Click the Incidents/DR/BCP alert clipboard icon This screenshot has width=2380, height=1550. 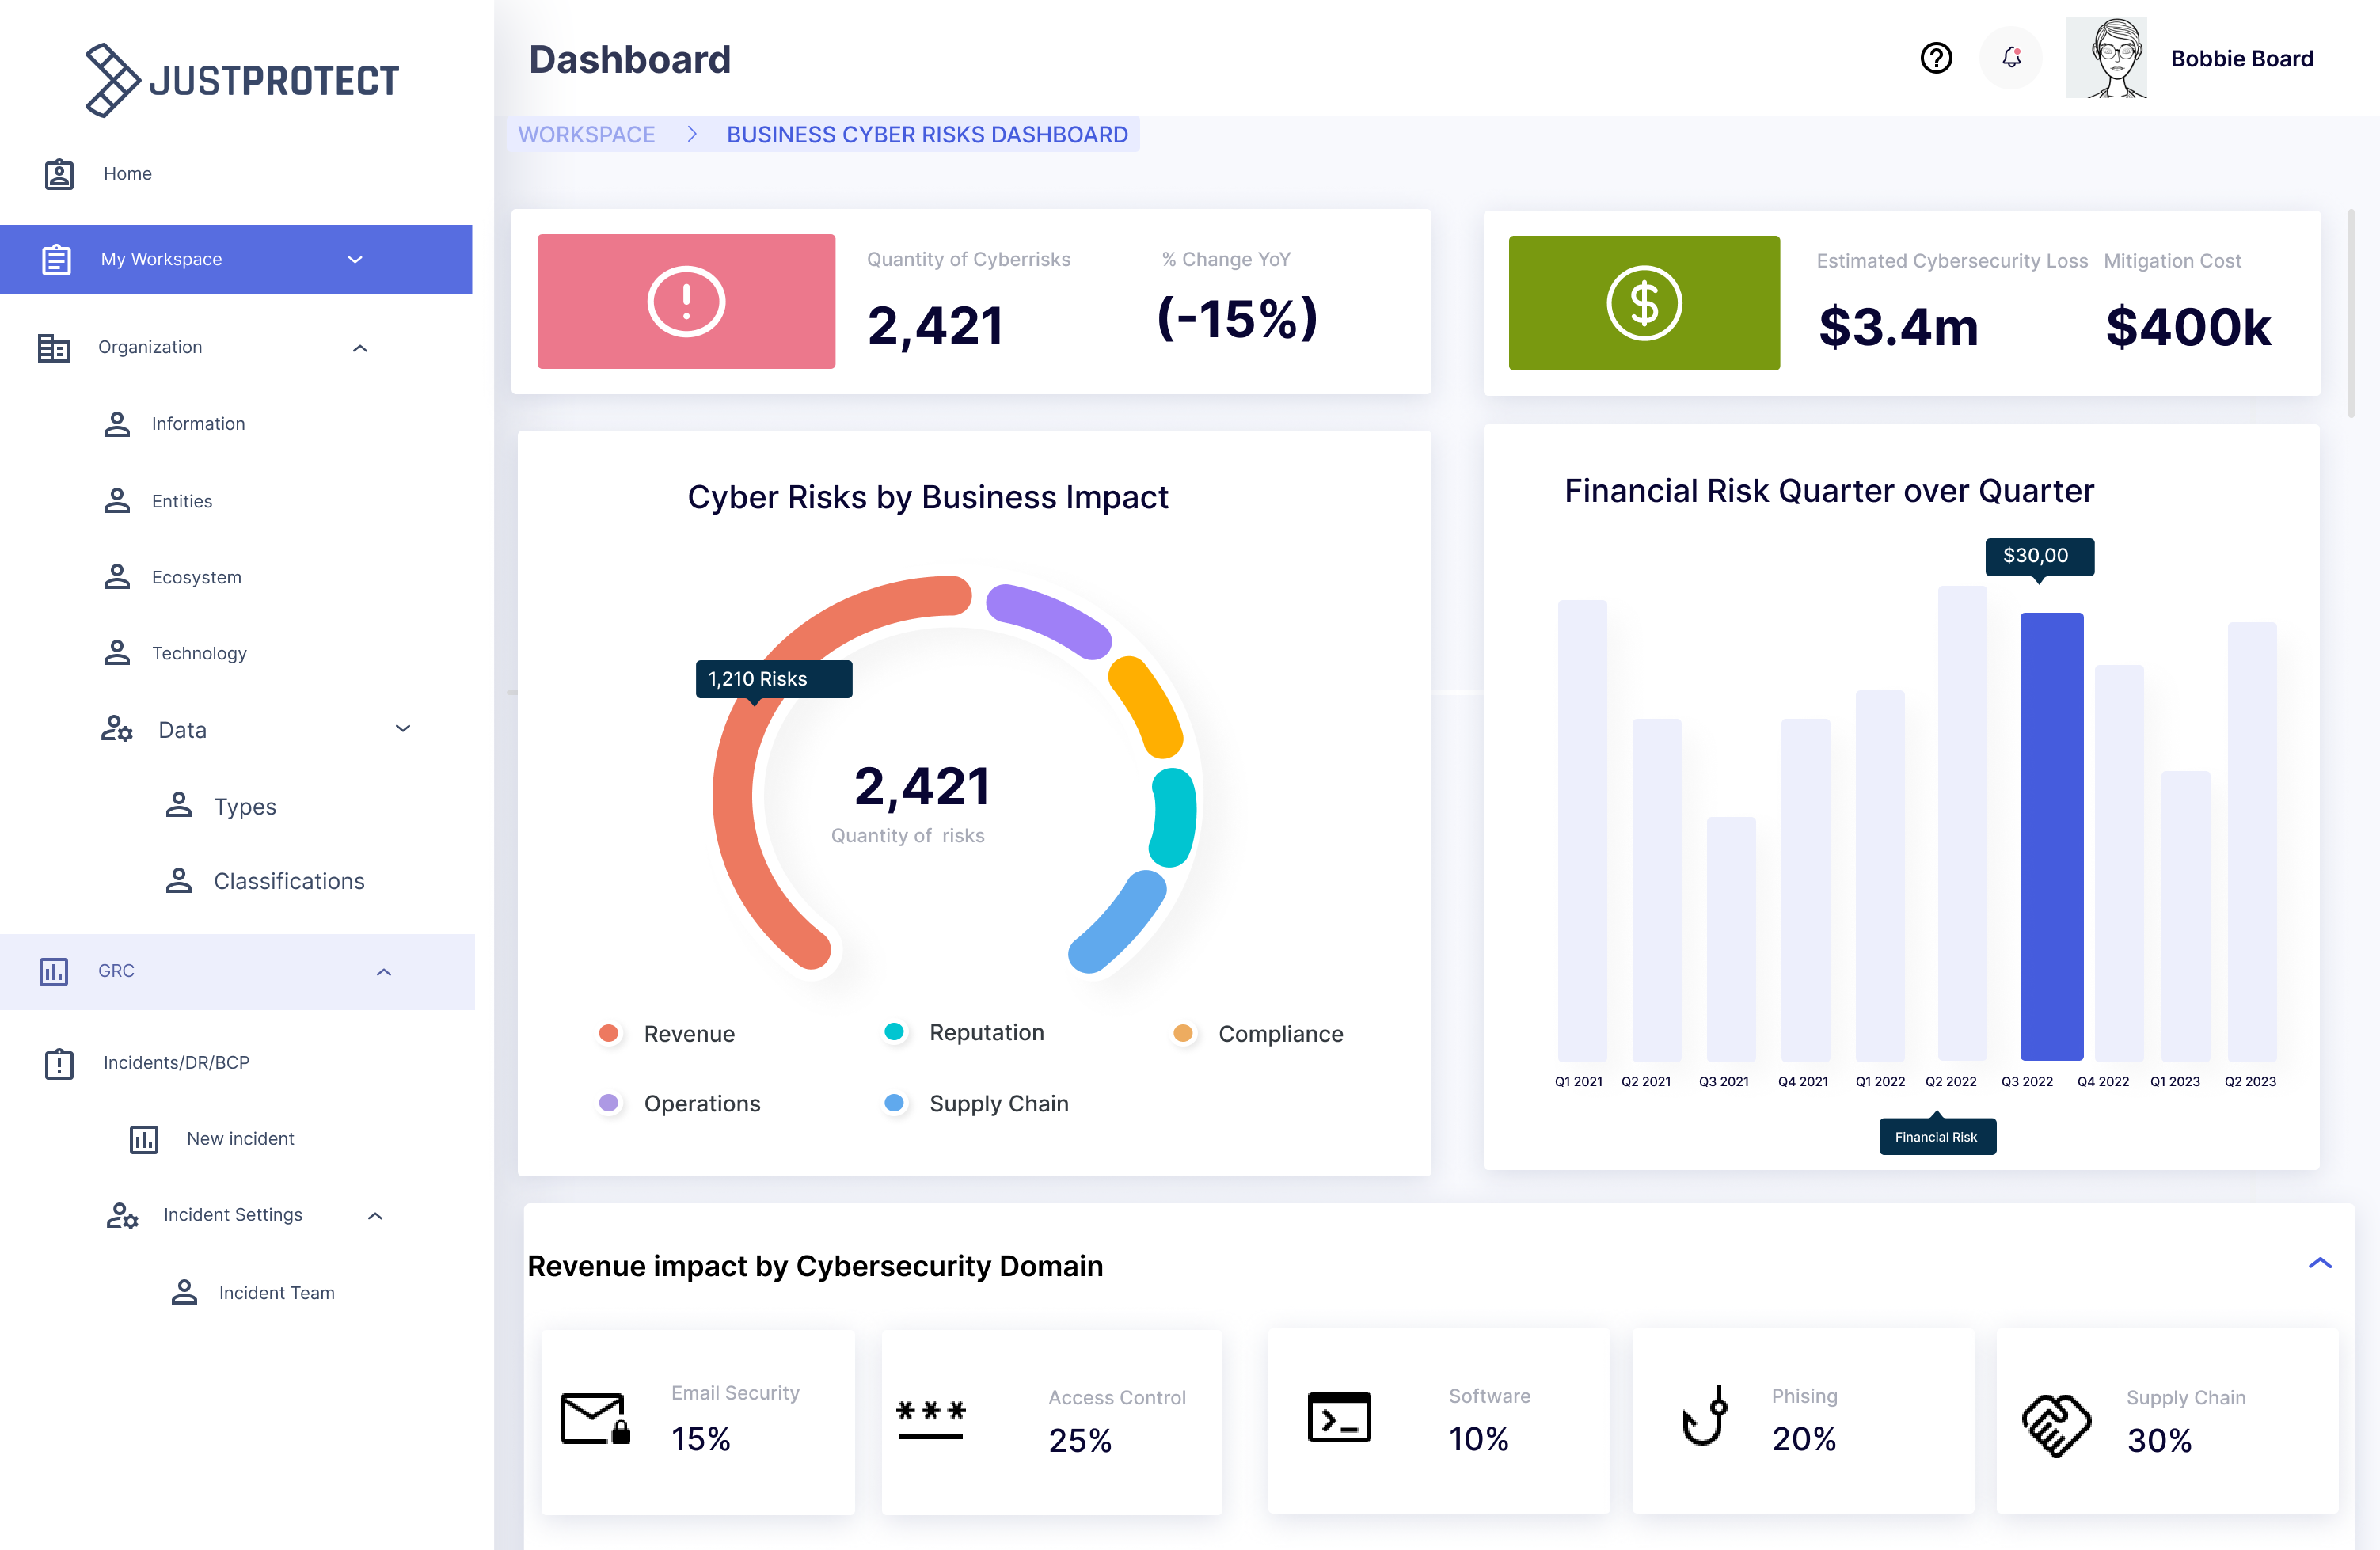(59, 1063)
